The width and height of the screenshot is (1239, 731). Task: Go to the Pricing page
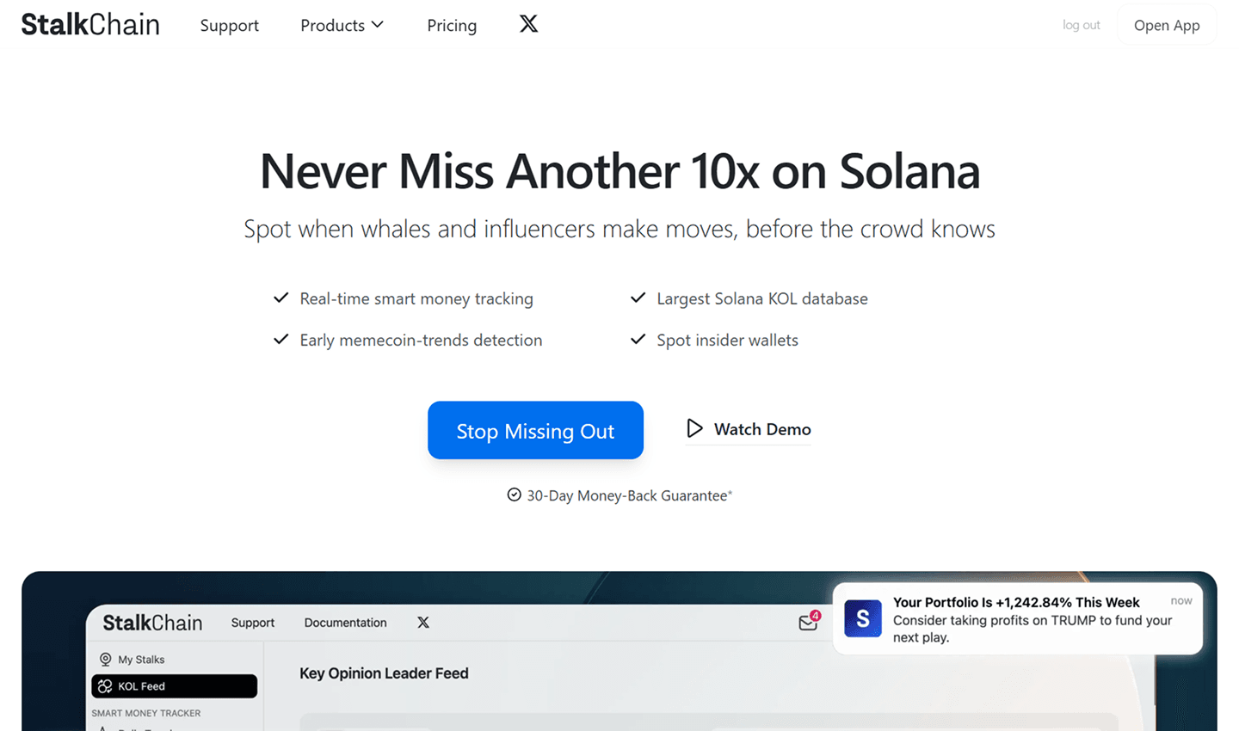(x=452, y=26)
